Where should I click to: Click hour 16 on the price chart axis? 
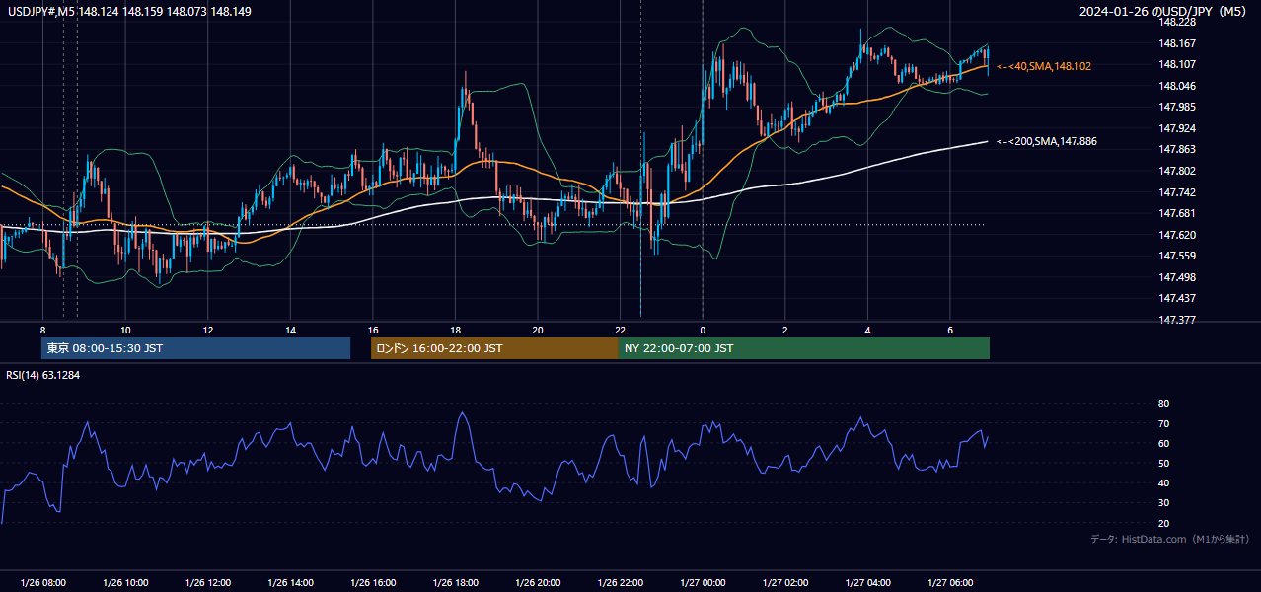pos(372,330)
